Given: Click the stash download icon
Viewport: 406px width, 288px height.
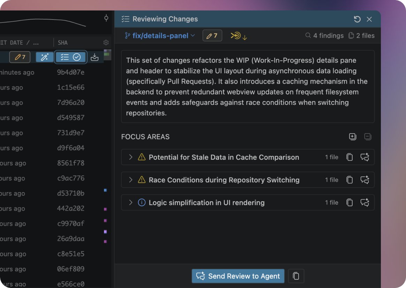Looking at the screenshot, I should [95, 57].
